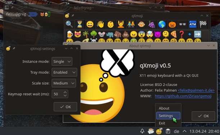Pick the pizza slice emoji
Viewport: 220px width, 135px height.
[x=174, y=34]
